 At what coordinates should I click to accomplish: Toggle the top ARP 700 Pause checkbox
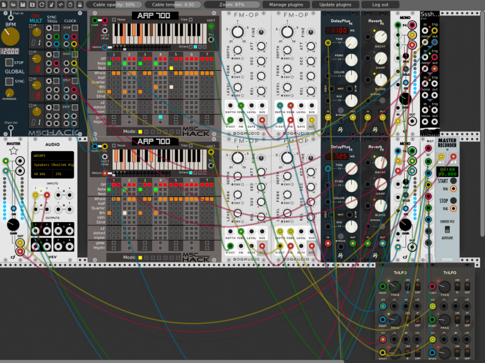coord(114,20)
